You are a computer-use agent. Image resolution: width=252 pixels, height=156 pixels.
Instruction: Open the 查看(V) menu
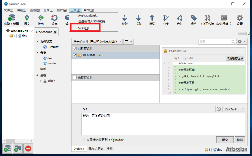35,10
